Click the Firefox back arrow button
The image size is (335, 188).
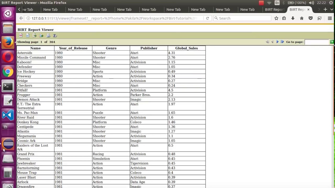tap(21, 18)
